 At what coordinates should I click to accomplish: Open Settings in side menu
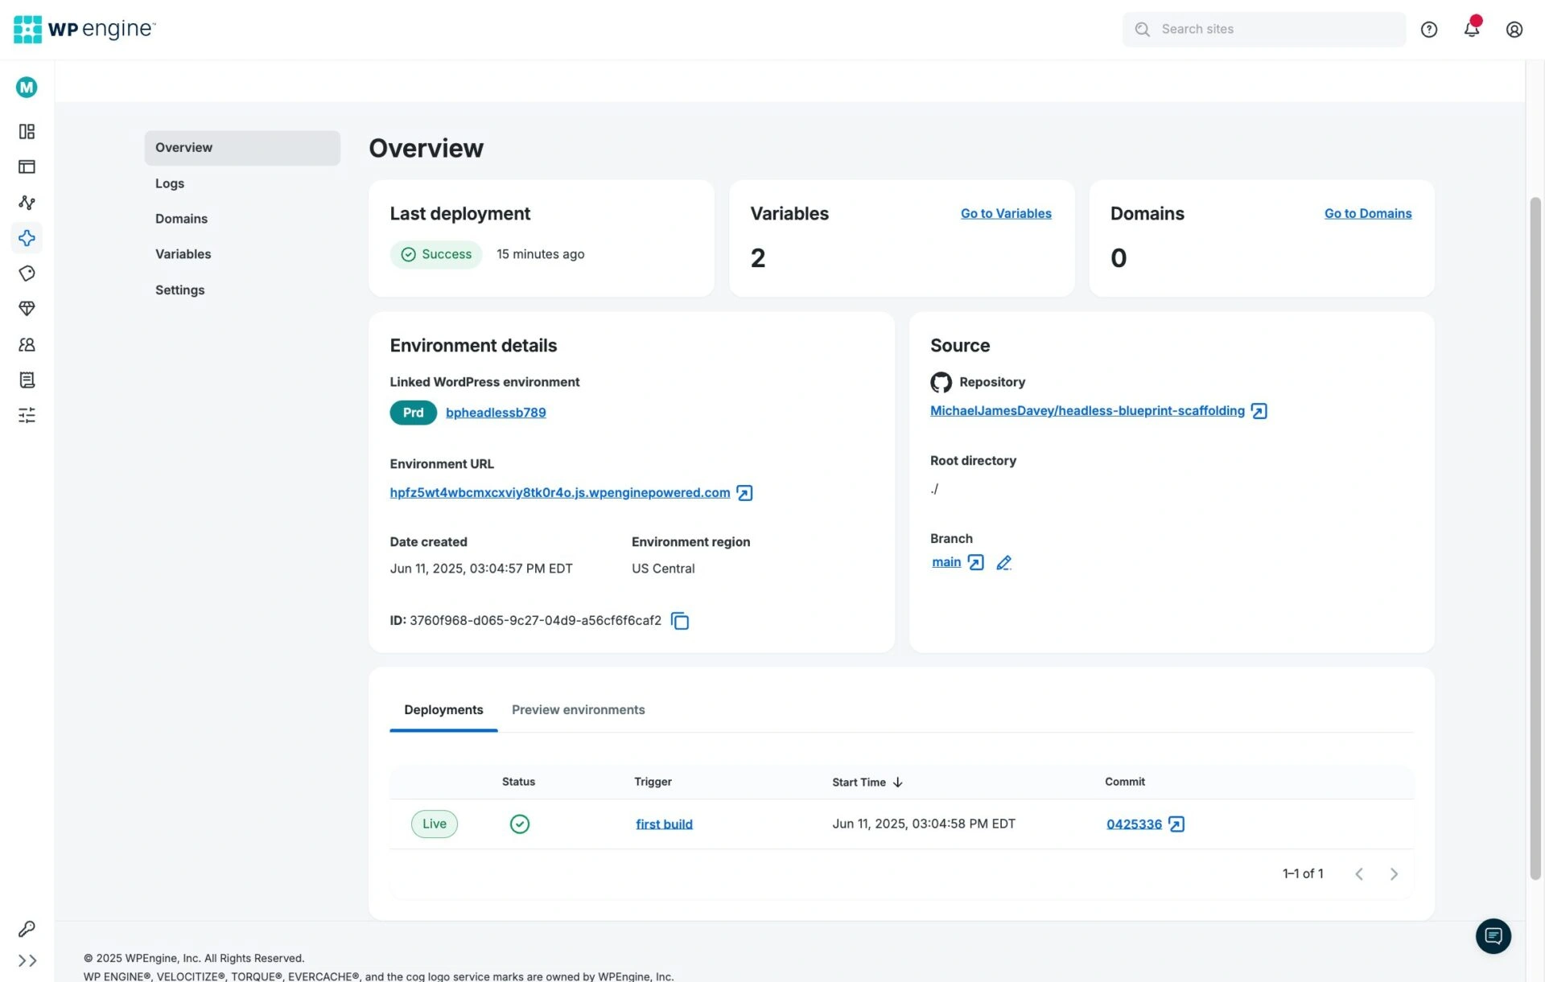[179, 290]
